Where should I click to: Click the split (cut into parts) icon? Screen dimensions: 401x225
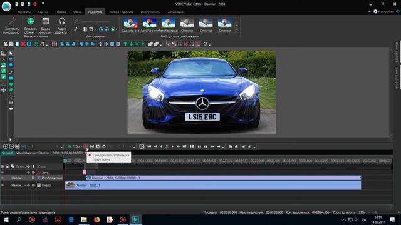point(85,29)
